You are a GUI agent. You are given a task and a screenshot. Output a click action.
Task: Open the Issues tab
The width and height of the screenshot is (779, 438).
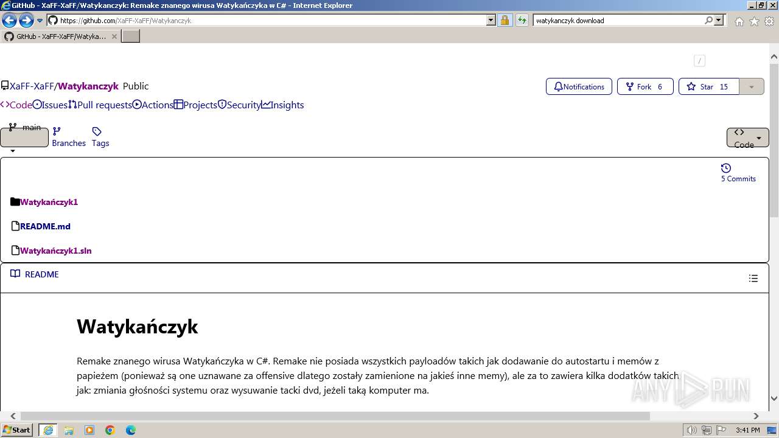(50, 105)
